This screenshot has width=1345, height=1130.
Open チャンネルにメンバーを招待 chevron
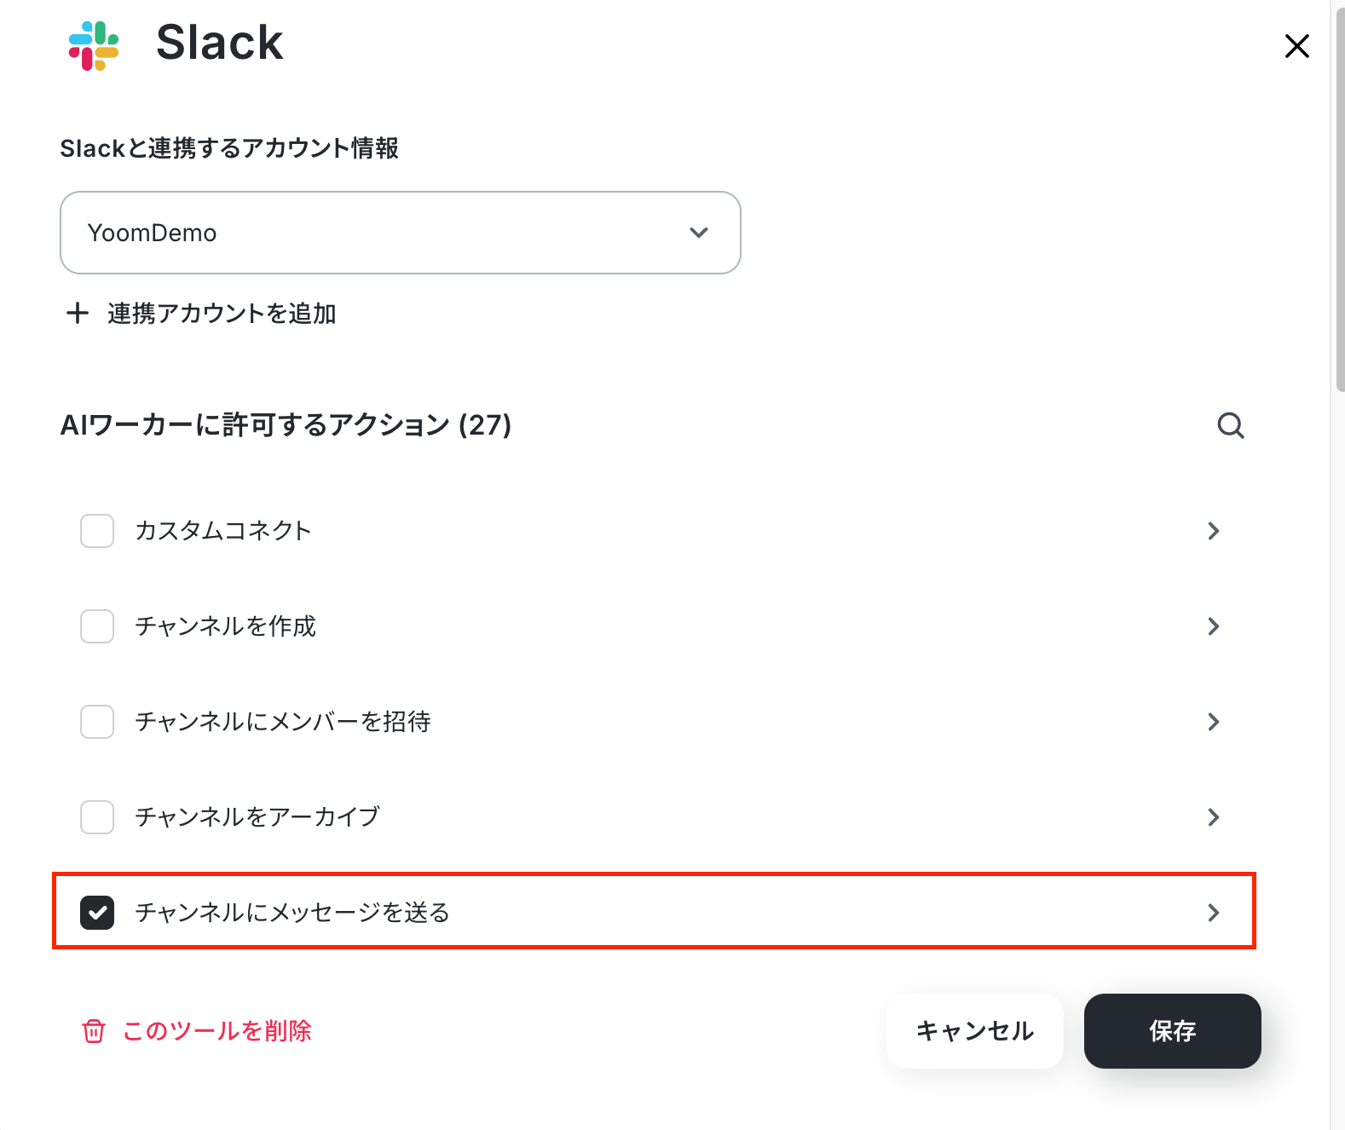point(1214,722)
